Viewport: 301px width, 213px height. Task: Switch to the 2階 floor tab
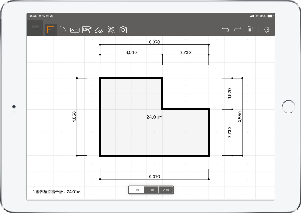click(x=151, y=190)
